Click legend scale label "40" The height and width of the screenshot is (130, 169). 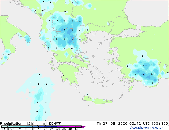(70, 129)
